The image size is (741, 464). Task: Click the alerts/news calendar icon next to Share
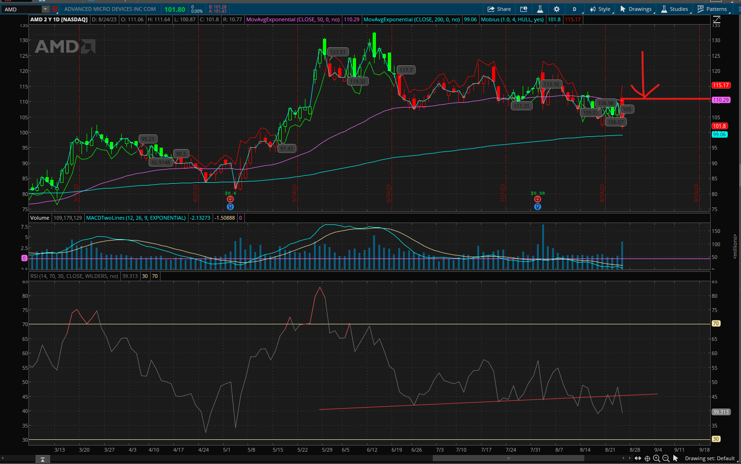[524, 9]
